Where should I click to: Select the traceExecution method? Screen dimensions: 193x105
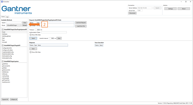(x=6, y=82)
